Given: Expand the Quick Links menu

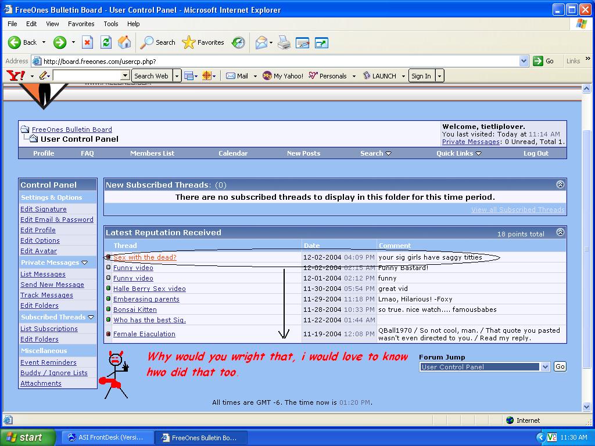Looking at the screenshot, I should (478, 153).
